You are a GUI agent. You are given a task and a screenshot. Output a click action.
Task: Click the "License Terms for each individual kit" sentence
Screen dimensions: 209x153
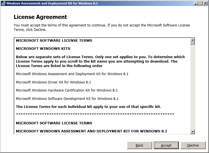click(x=88, y=107)
